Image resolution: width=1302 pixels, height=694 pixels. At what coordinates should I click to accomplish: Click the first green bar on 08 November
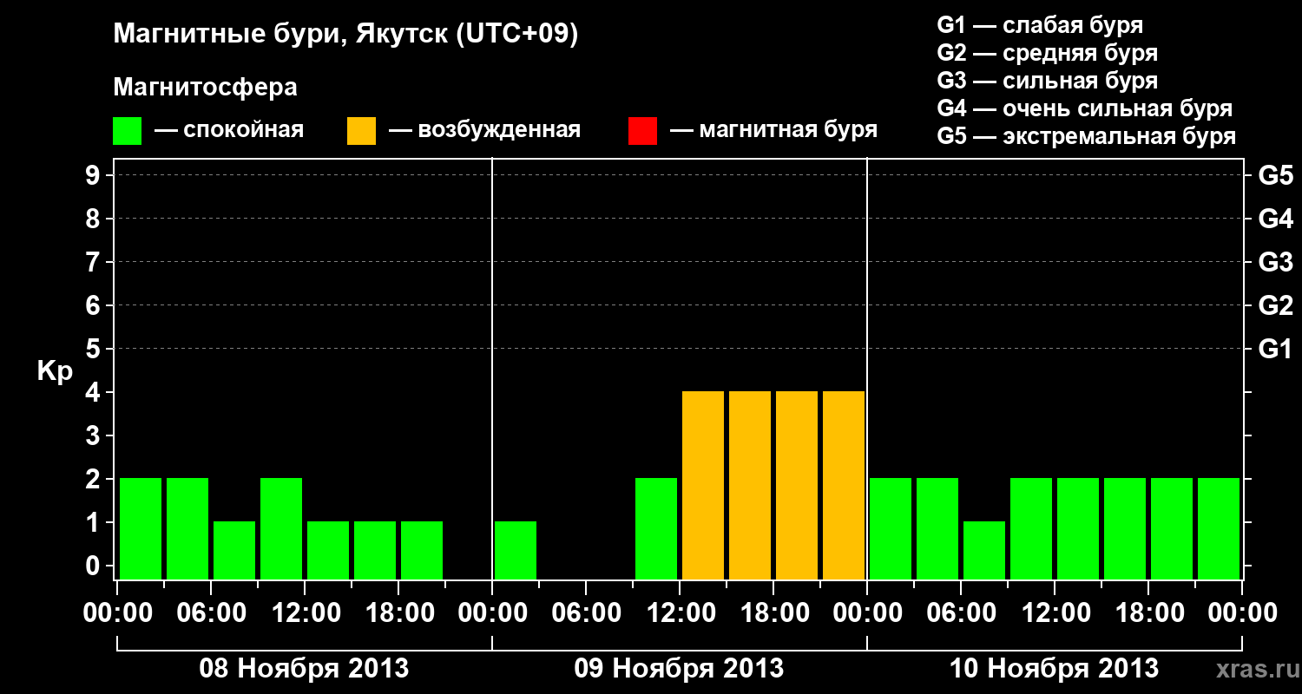click(141, 528)
